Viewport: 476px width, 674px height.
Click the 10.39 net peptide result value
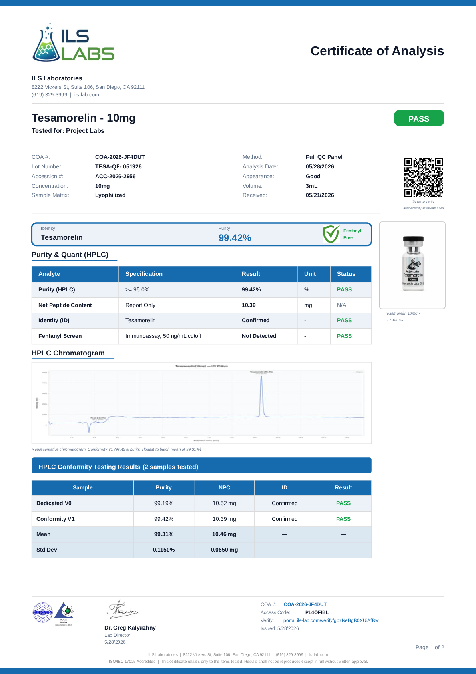click(x=249, y=305)
